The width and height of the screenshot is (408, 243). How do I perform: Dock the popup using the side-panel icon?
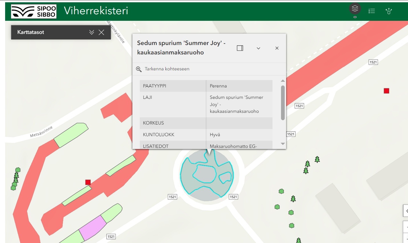(x=240, y=48)
